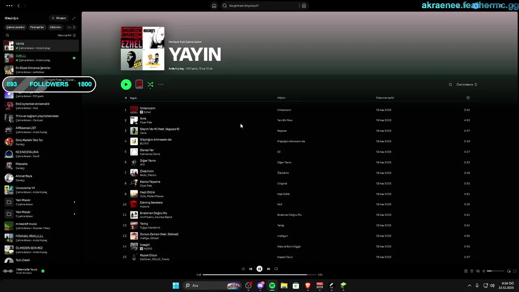Open the Rapstar album link
The image size is (519, 292).
click(x=282, y=131)
